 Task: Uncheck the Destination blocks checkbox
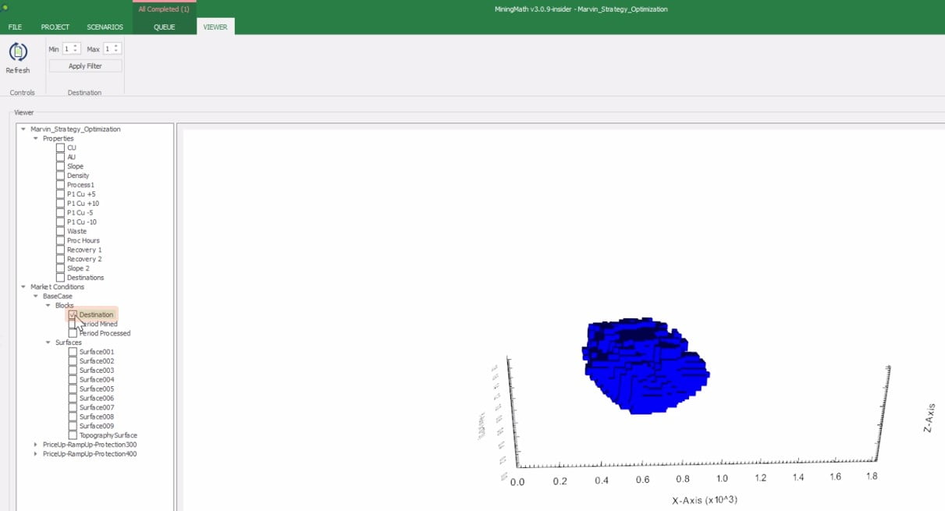click(x=73, y=314)
